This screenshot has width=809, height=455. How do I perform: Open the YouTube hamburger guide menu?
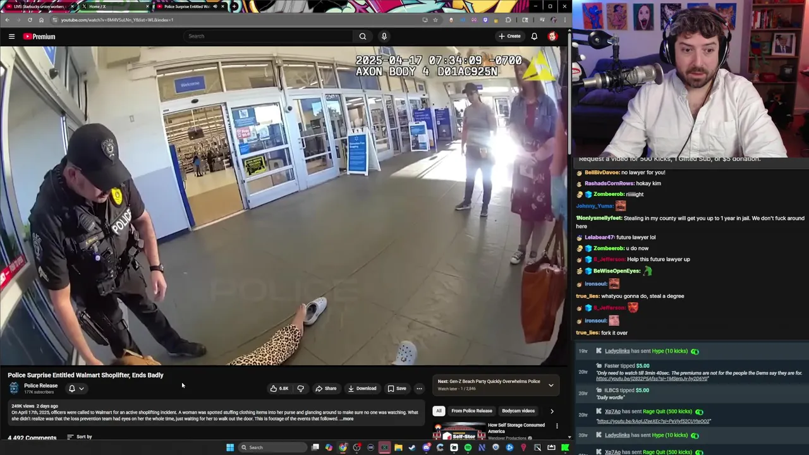point(11,36)
